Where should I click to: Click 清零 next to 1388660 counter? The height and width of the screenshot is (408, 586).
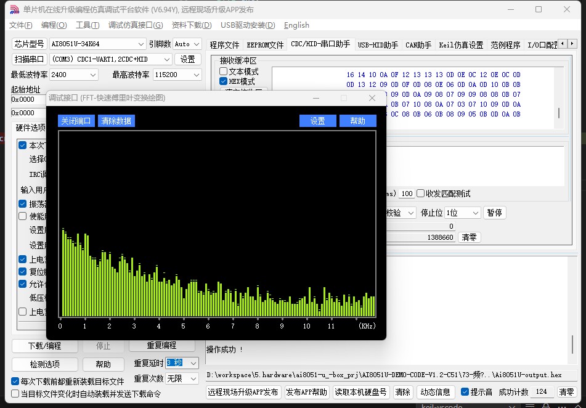coord(469,237)
